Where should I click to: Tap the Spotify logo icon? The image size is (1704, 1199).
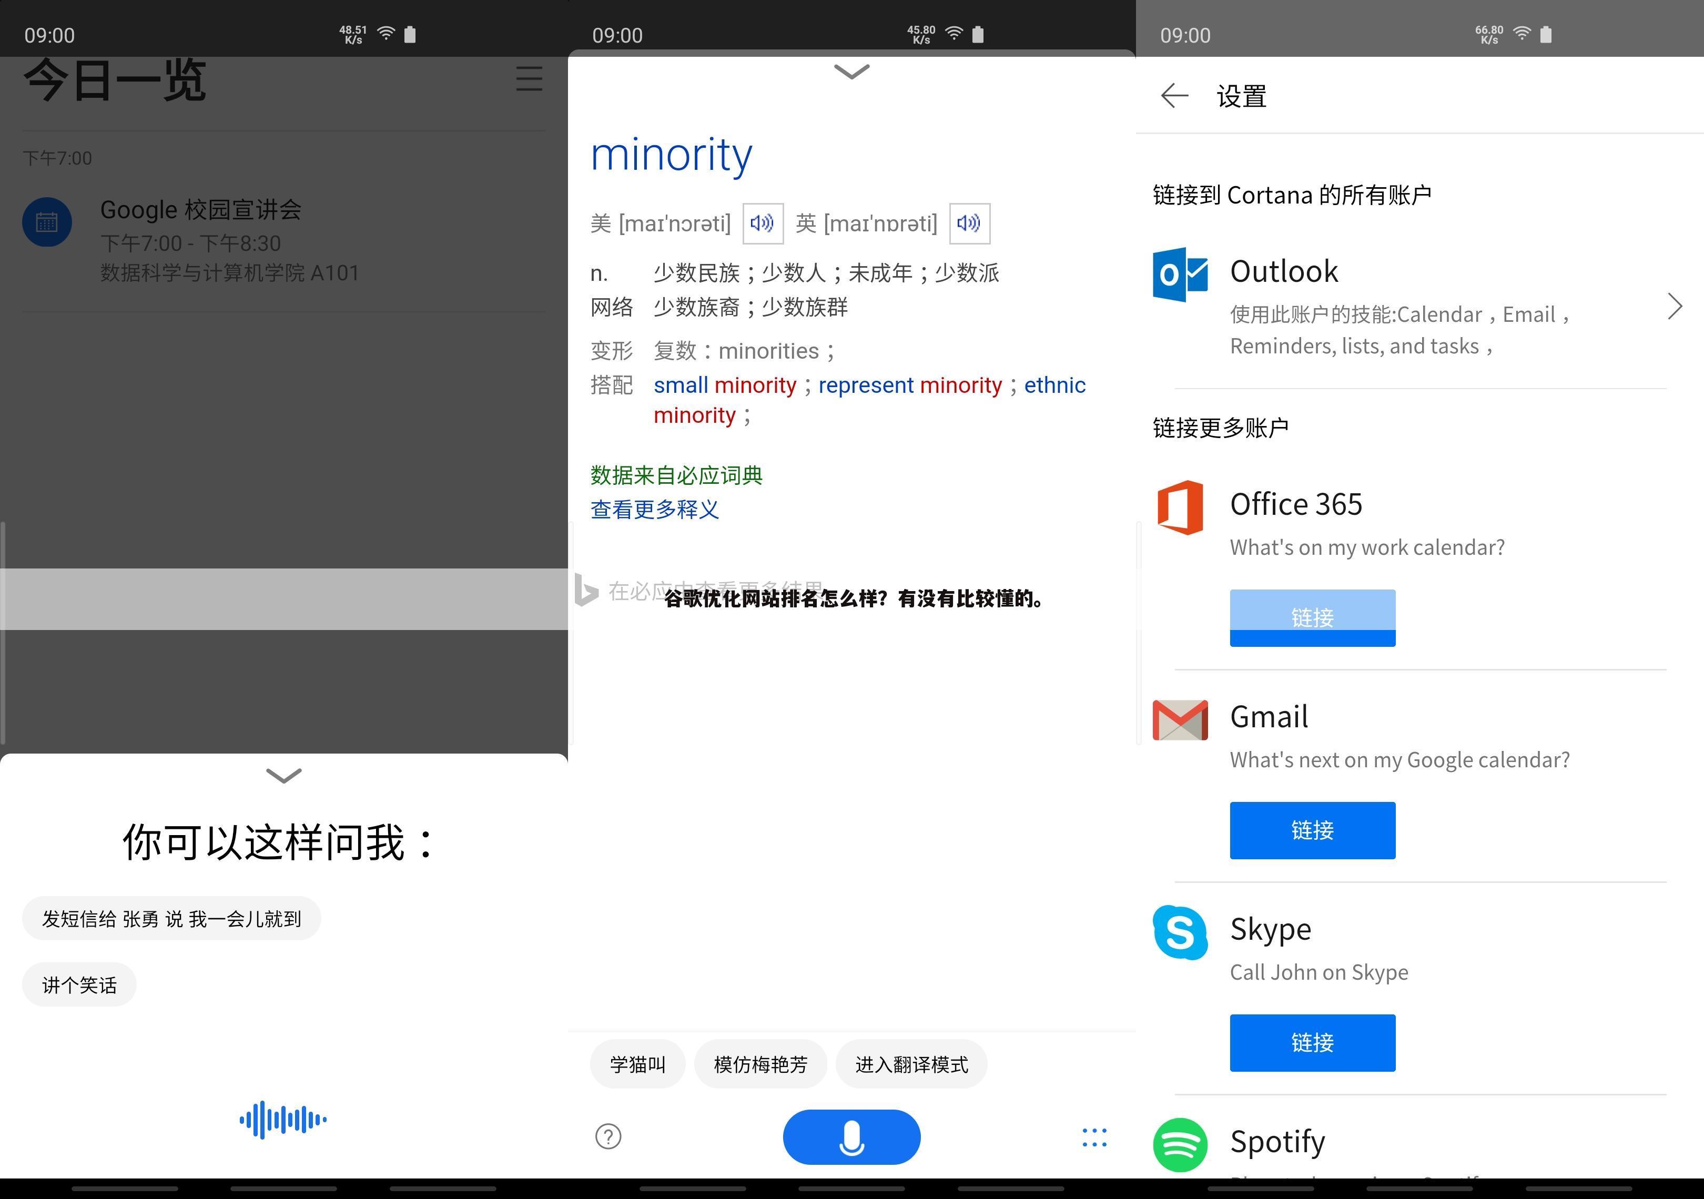point(1180,1145)
